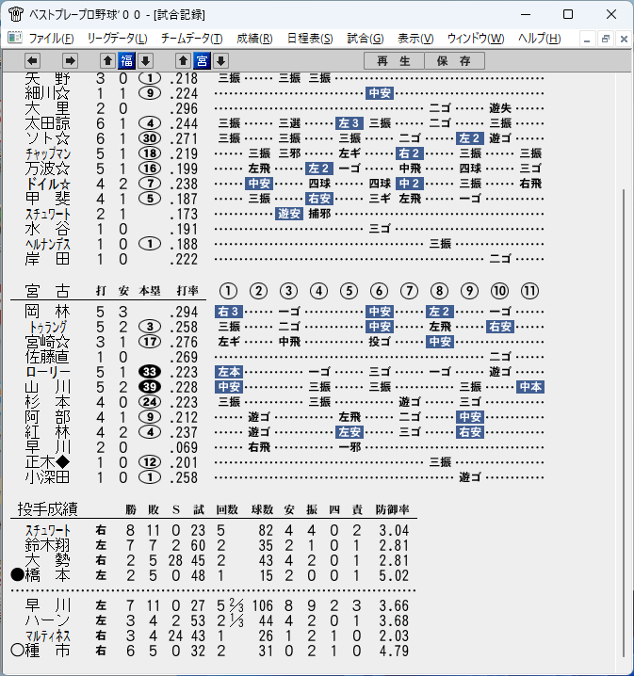The height and width of the screenshot is (676, 634).
Task: Open the ファイル(F) menu
Action: point(51,39)
